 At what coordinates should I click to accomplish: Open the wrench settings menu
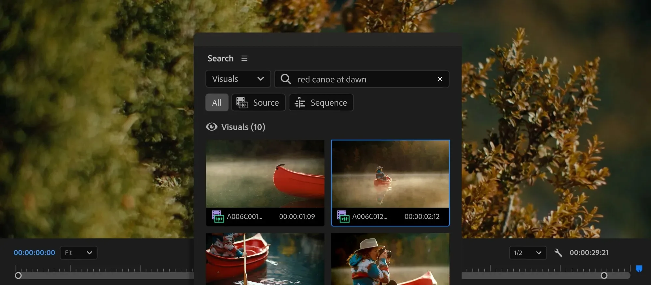558,252
